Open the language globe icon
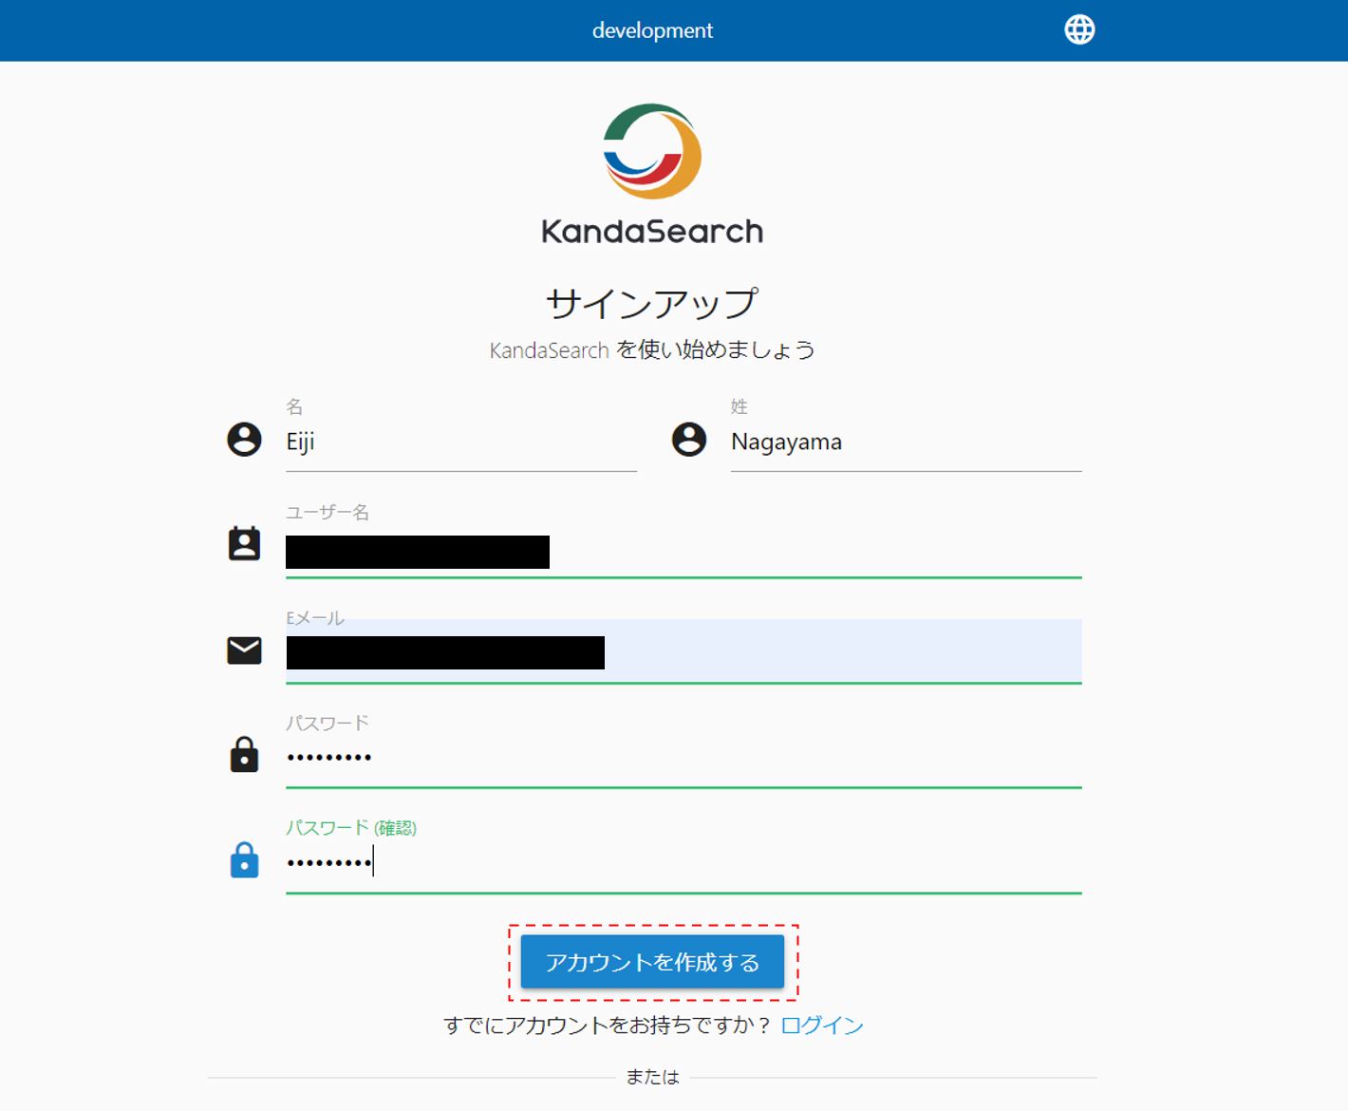Image resolution: width=1348 pixels, height=1111 pixels. click(1079, 29)
